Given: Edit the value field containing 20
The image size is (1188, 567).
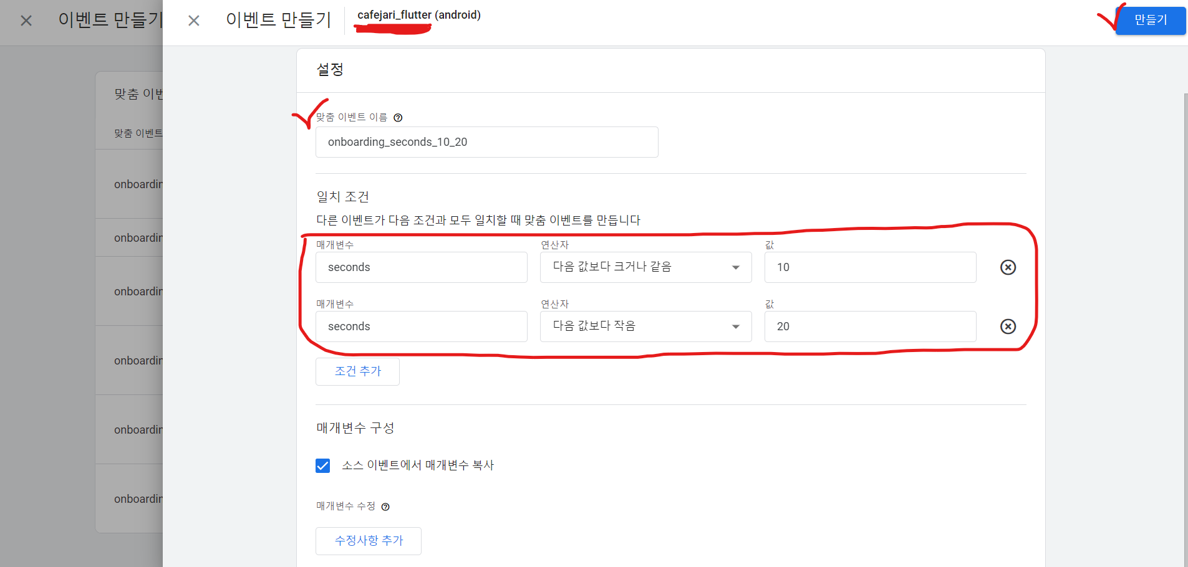Looking at the screenshot, I should [870, 326].
